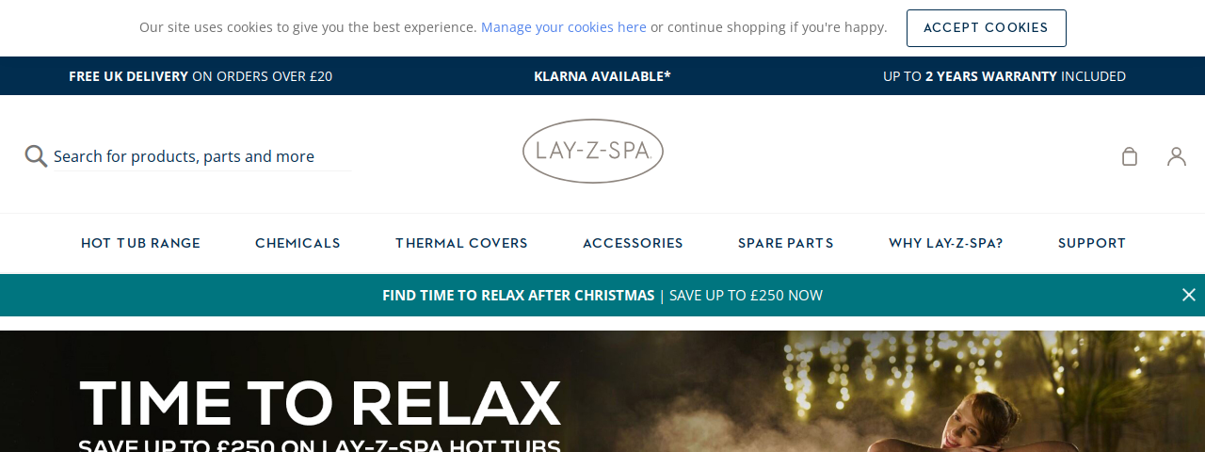Click the 2 Years Warranty notice

pyautogui.click(x=1004, y=76)
